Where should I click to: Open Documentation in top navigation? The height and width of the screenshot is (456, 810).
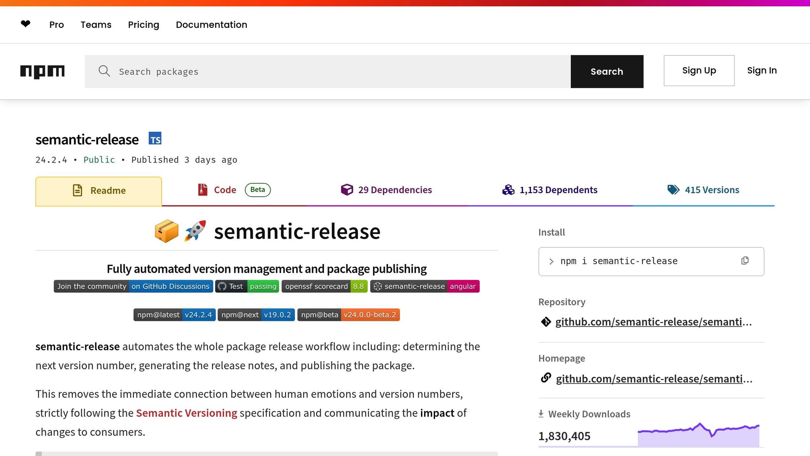(x=212, y=25)
